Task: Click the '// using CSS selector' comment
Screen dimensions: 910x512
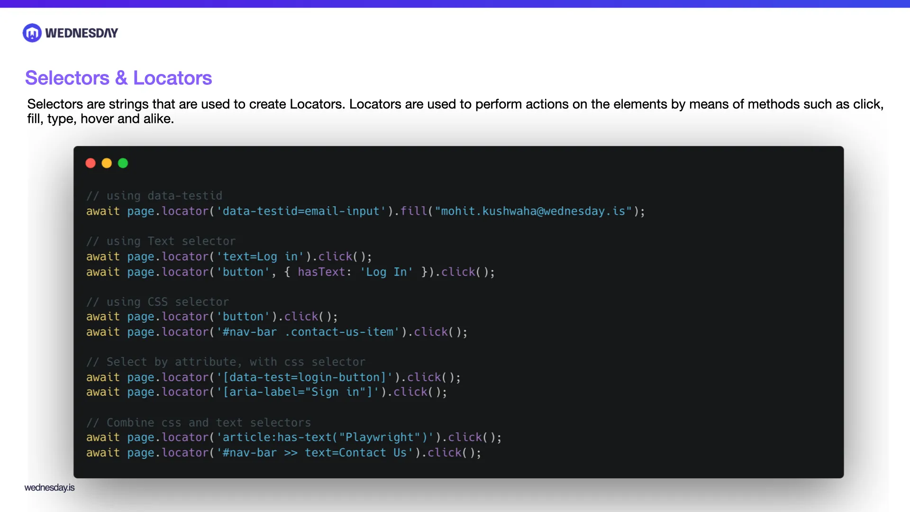Action: (157, 302)
